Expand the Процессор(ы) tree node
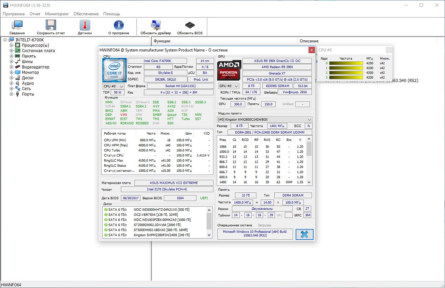 [11, 45]
